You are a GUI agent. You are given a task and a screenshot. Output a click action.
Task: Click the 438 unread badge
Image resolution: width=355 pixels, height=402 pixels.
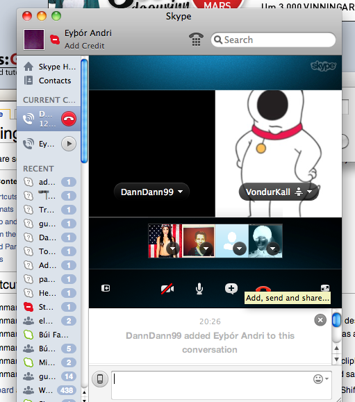pyautogui.click(x=67, y=390)
